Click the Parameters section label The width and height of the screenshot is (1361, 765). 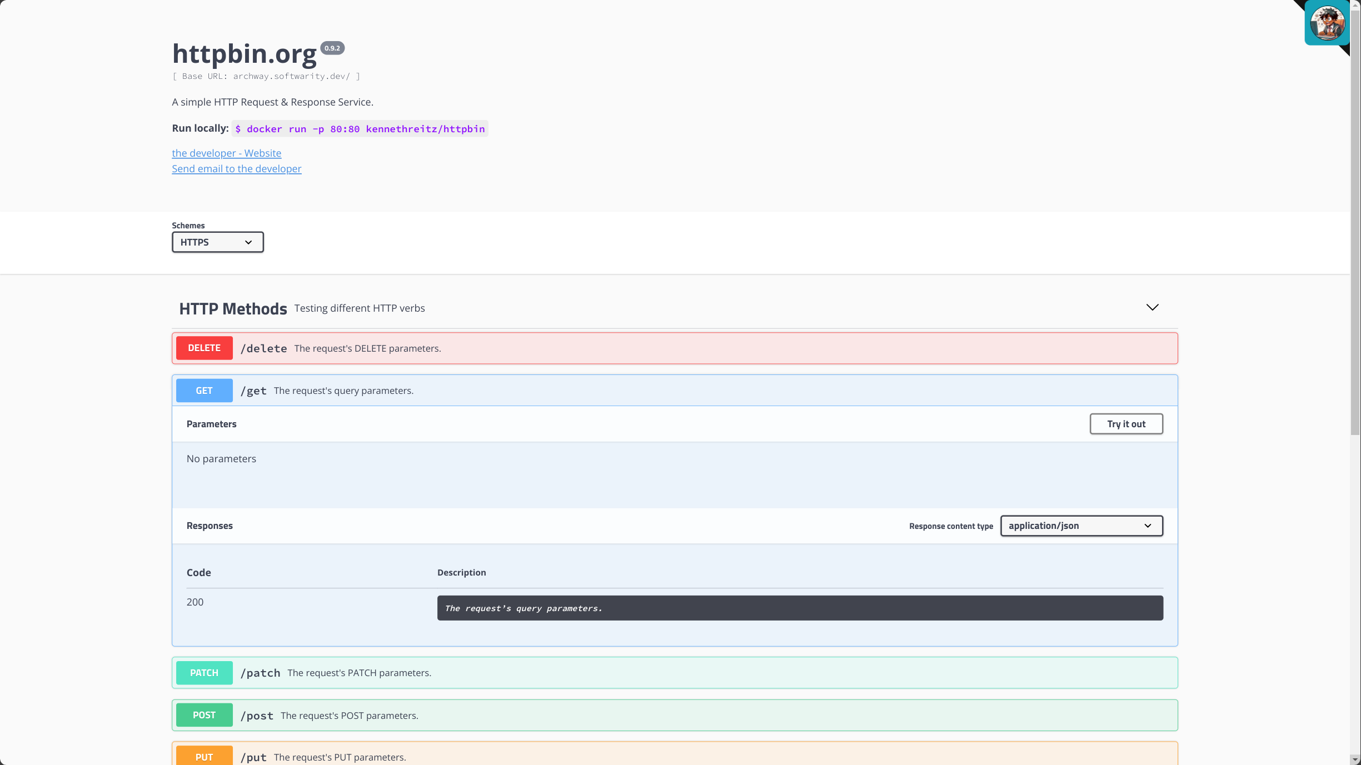pyautogui.click(x=211, y=424)
